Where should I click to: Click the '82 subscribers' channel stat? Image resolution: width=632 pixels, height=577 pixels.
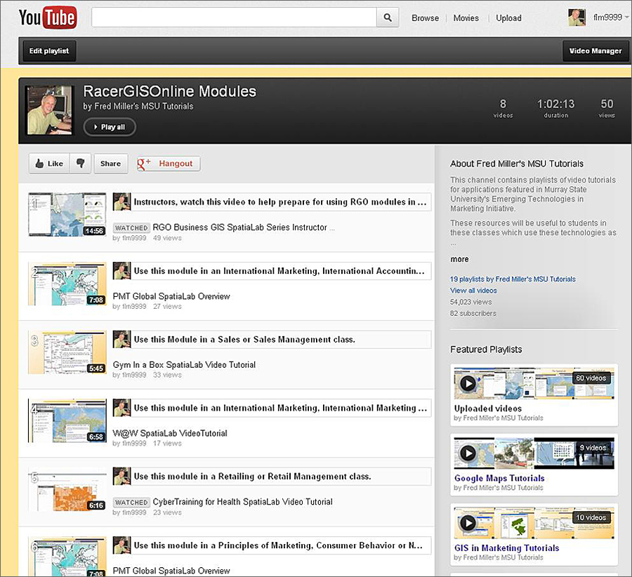click(x=473, y=313)
